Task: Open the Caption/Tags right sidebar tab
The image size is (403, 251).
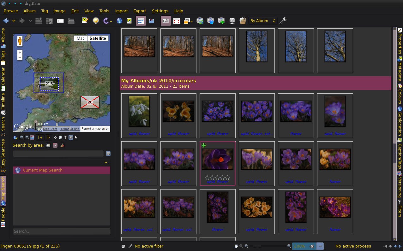Action: click(400, 154)
